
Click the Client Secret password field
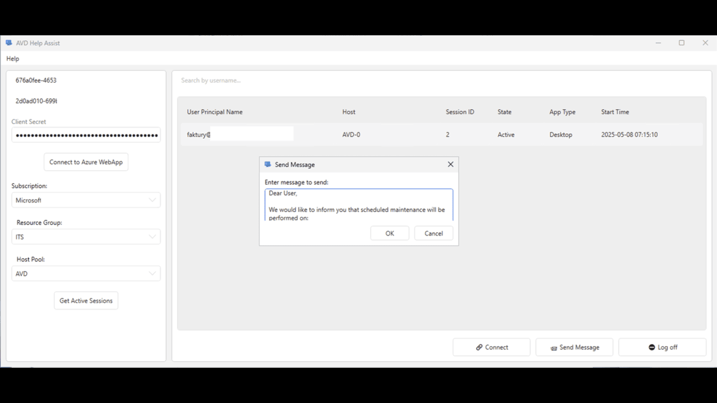click(86, 135)
